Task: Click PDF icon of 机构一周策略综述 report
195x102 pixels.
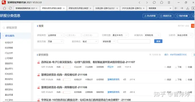Action: coord(38,87)
